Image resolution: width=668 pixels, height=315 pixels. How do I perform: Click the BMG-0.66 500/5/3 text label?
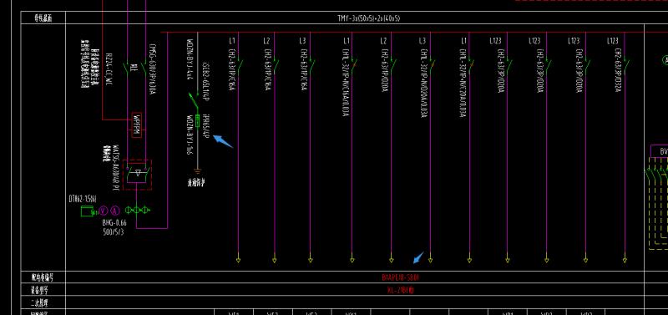[114, 227]
